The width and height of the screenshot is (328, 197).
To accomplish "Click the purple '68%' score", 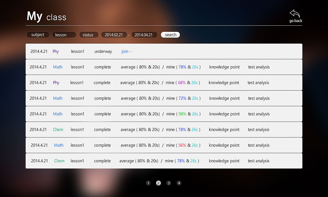I will tap(182, 83).
